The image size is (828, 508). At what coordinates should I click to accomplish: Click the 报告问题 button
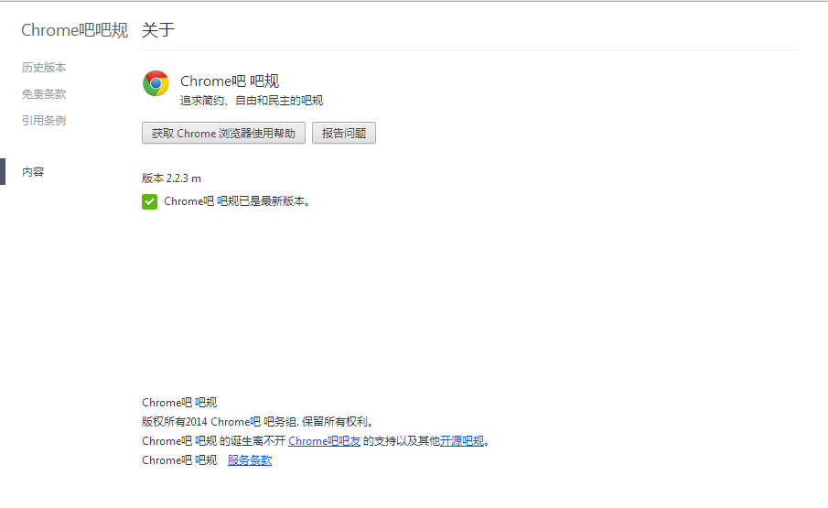pos(344,133)
